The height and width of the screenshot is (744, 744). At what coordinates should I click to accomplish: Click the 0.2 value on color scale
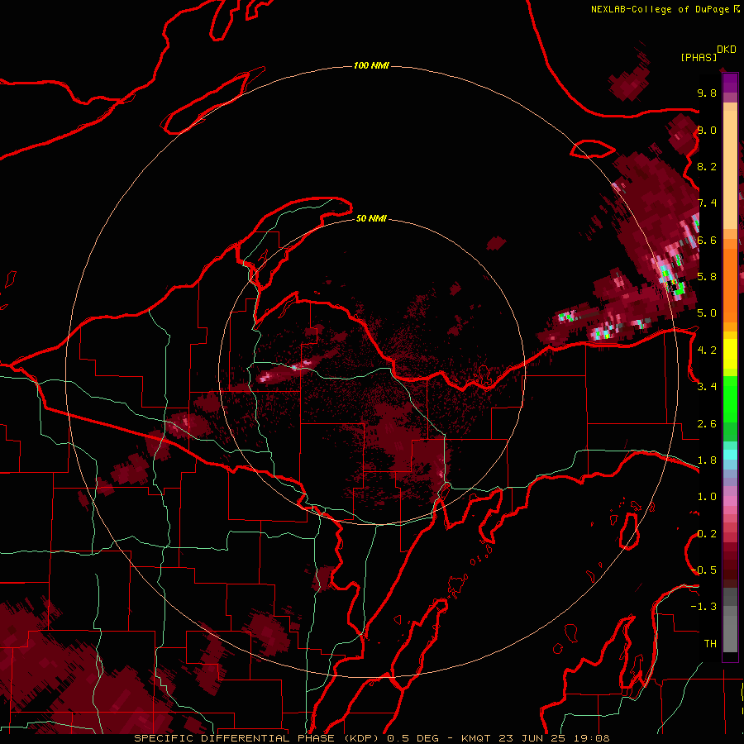(707, 534)
